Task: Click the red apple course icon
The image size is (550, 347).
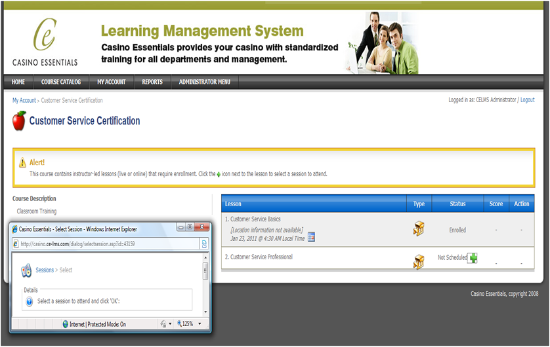Action: 19,121
